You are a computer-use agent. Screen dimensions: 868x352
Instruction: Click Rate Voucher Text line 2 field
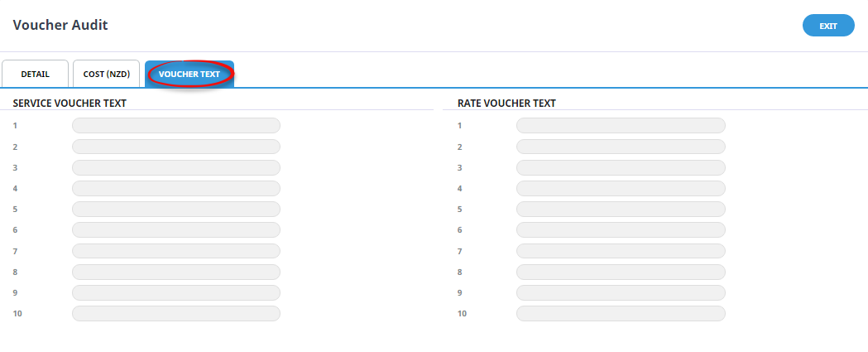coord(621,147)
